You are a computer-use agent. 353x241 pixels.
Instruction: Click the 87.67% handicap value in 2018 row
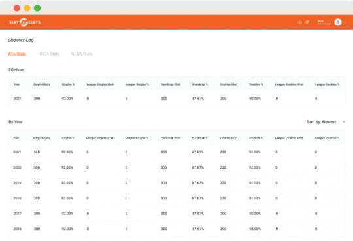198,198
